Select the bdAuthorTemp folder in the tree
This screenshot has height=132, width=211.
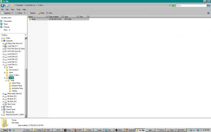coord(17,86)
